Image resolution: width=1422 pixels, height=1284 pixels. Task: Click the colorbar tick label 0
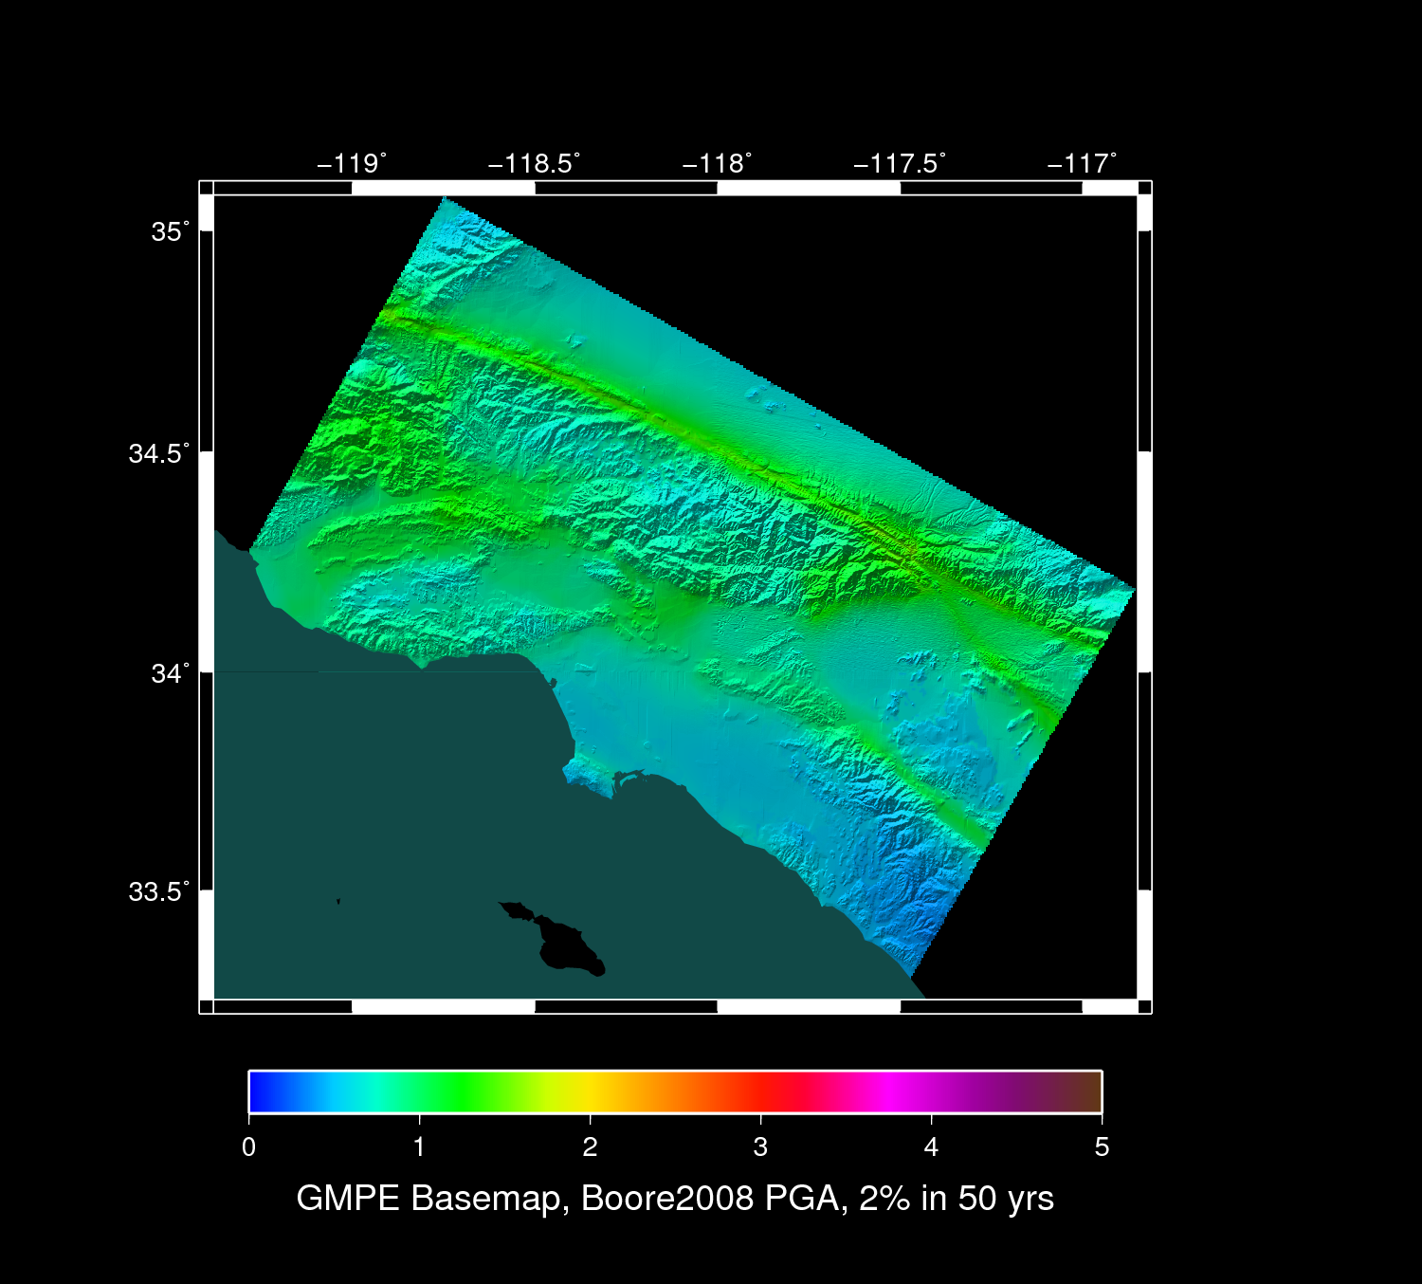[x=248, y=1147]
